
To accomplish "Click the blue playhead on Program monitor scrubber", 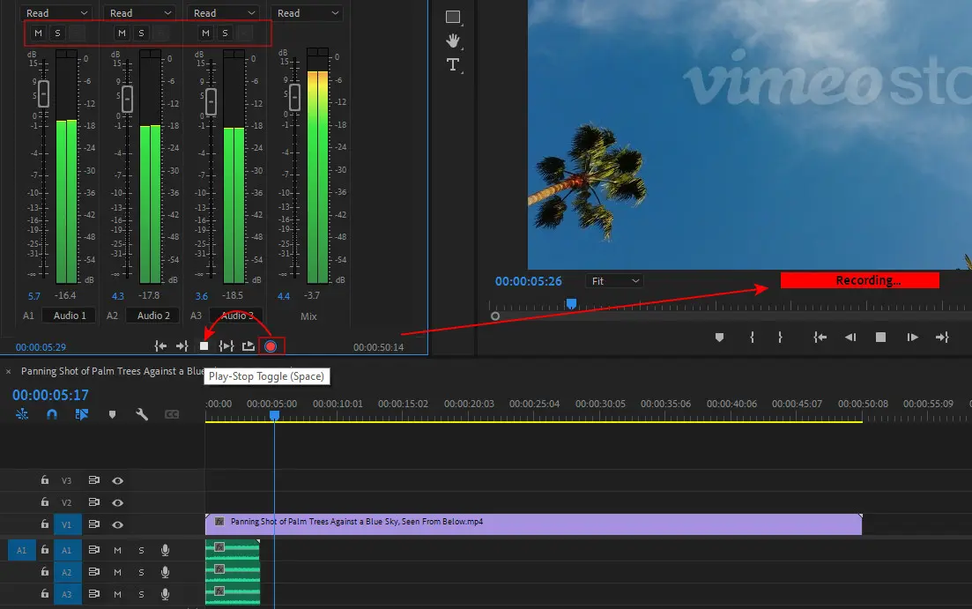I will click(571, 304).
